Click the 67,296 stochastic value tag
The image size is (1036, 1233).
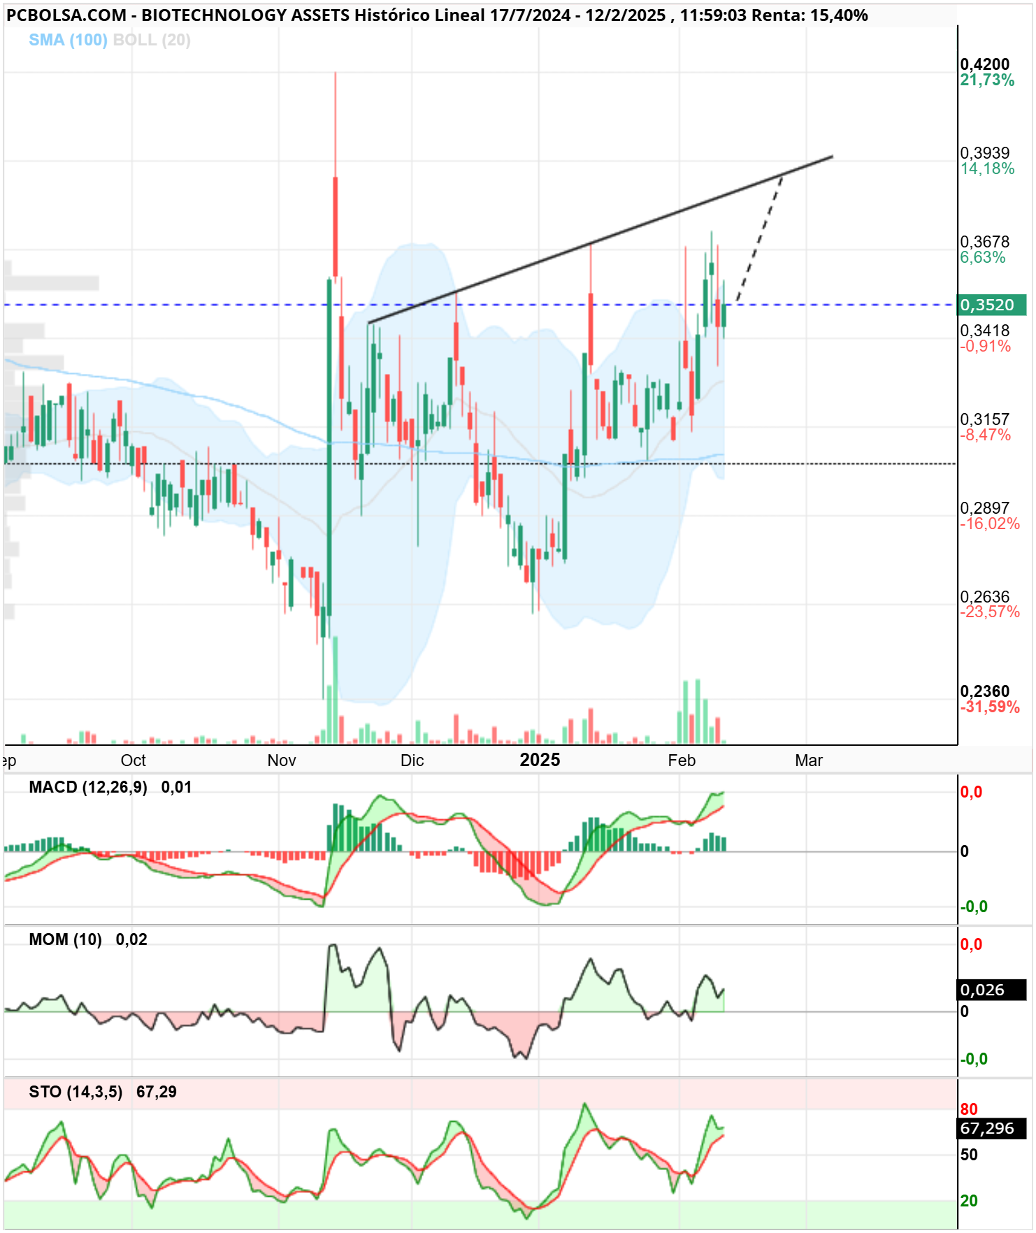coord(991,1129)
